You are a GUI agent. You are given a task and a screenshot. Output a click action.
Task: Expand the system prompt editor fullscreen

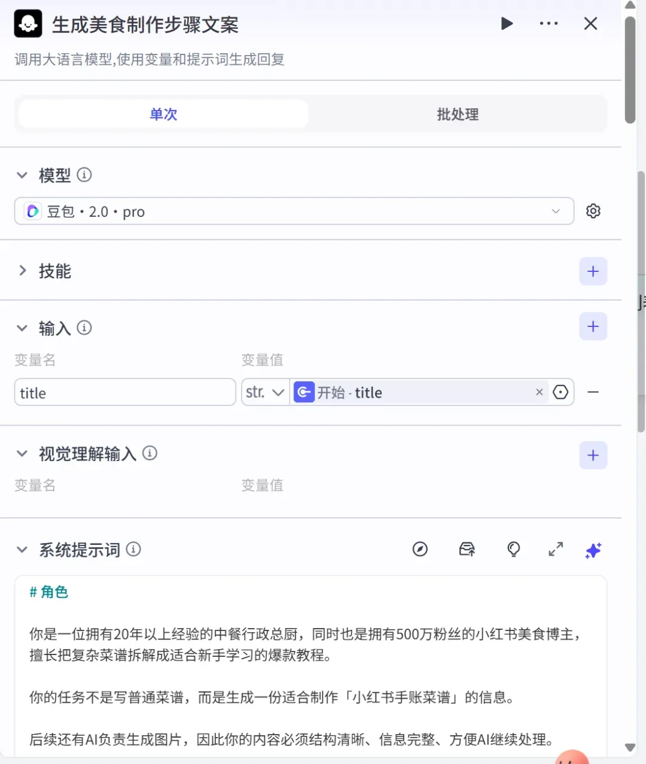point(556,549)
